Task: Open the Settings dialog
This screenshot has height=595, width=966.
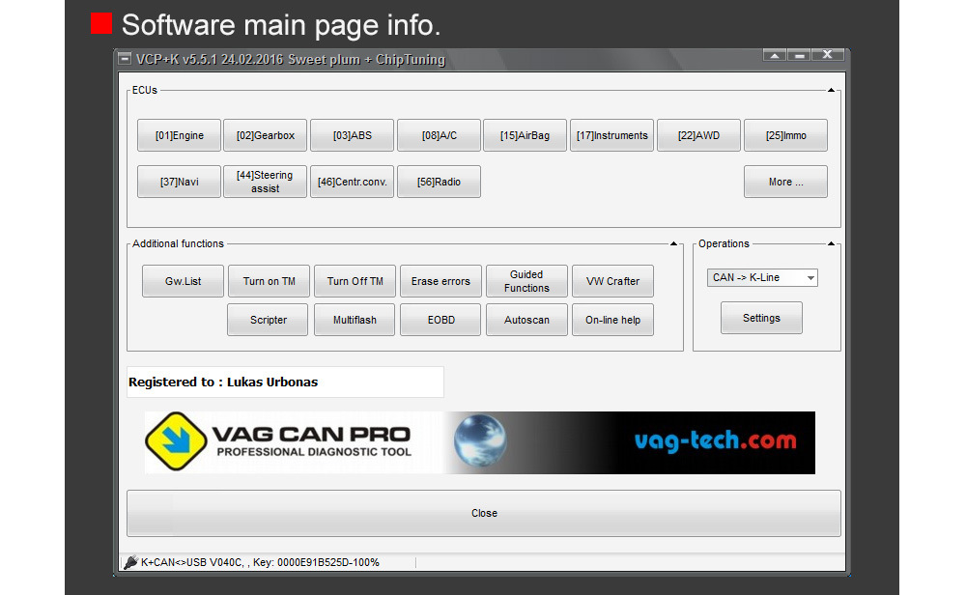Action: [x=761, y=318]
